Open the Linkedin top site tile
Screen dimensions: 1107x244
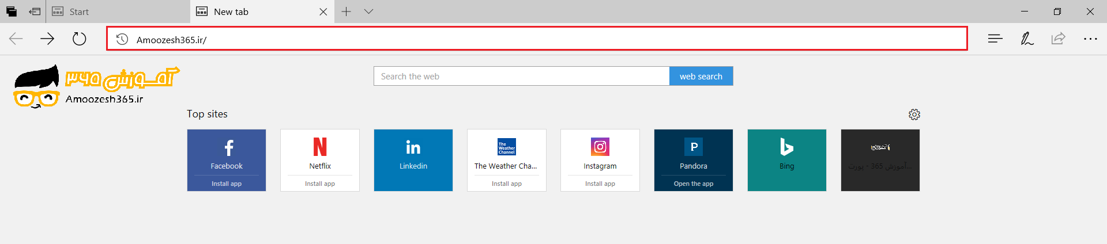pyautogui.click(x=413, y=160)
